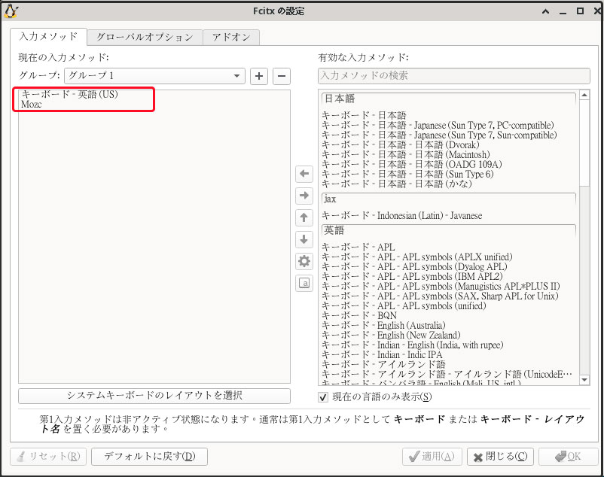Image resolution: width=604 pixels, height=477 pixels.
Task: Click the left arrow add-input-method icon
Action: point(304,174)
